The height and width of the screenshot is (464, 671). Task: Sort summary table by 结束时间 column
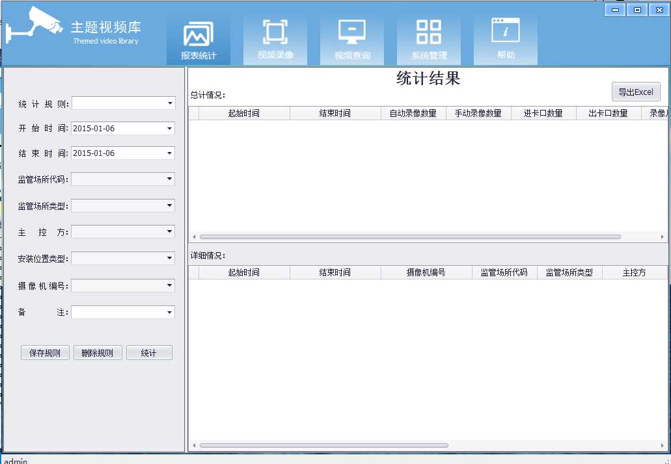point(335,113)
